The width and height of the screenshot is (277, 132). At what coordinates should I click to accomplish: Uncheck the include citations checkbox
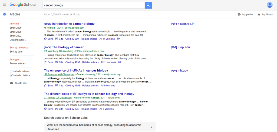click(11, 75)
